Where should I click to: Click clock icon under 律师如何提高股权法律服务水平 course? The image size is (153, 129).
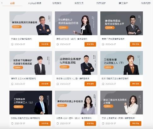(103, 44)
